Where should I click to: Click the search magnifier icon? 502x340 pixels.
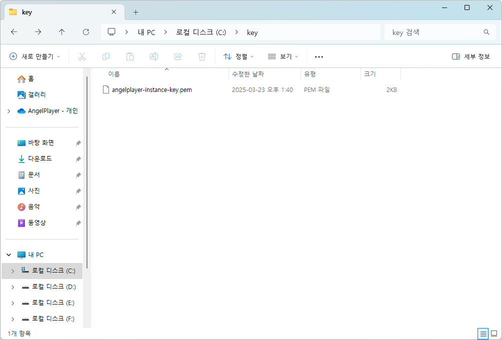point(486,32)
